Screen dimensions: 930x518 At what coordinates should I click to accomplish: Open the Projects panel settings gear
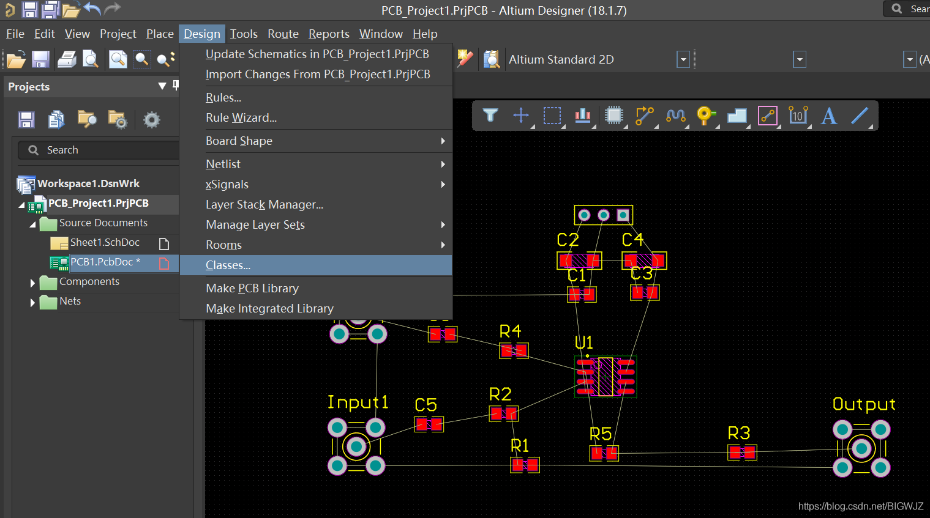click(151, 119)
